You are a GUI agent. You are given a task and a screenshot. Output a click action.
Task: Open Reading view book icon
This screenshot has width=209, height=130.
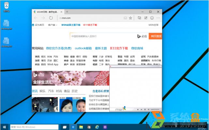[125, 18]
